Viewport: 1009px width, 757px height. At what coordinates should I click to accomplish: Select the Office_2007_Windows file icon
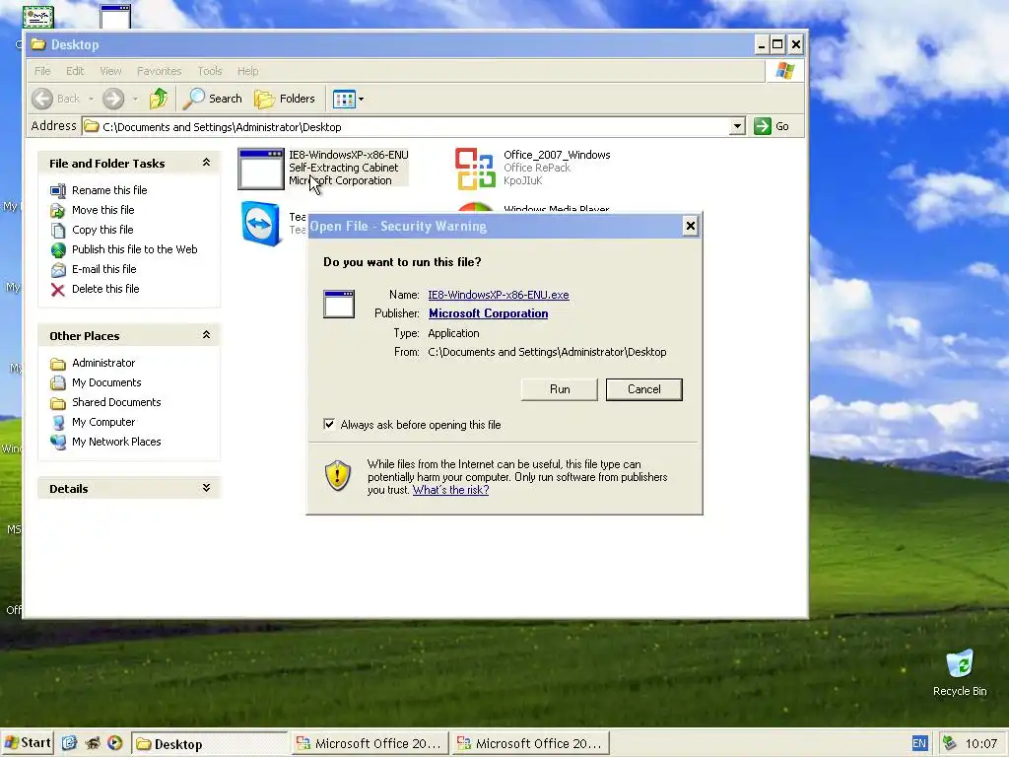click(x=475, y=169)
